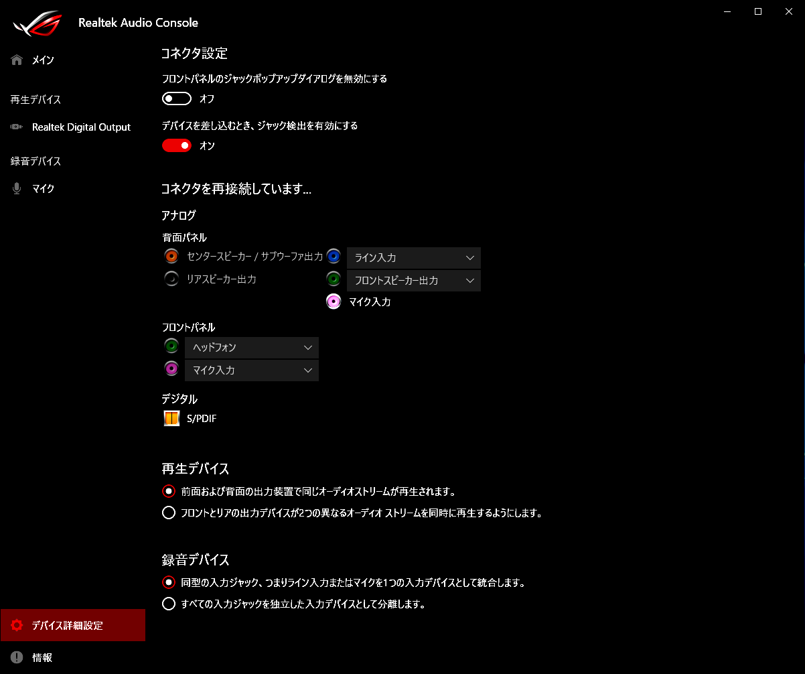
Task: Minimize the Realtek Audio Console window
Action: coord(727,11)
